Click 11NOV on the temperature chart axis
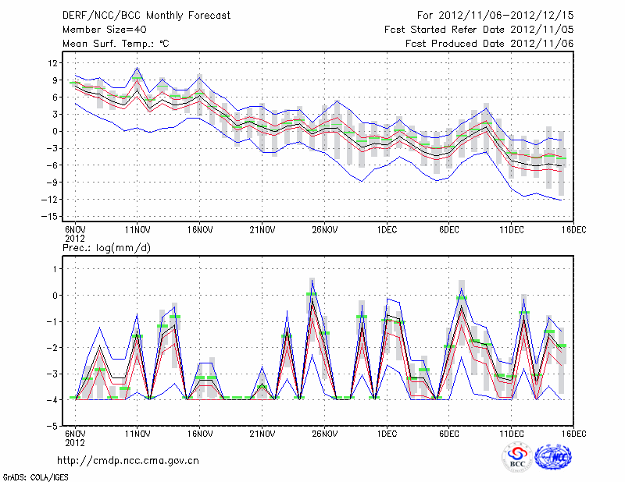Screen dimensions: 625x482 tap(137, 229)
